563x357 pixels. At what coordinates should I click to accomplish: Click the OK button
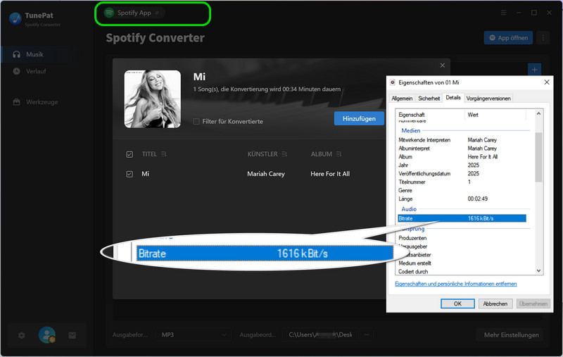tap(457, 303)
